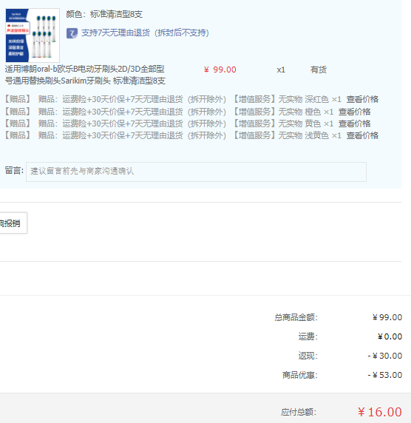Click 查看价格 for the 浅黄色 gift

(362, 135)
